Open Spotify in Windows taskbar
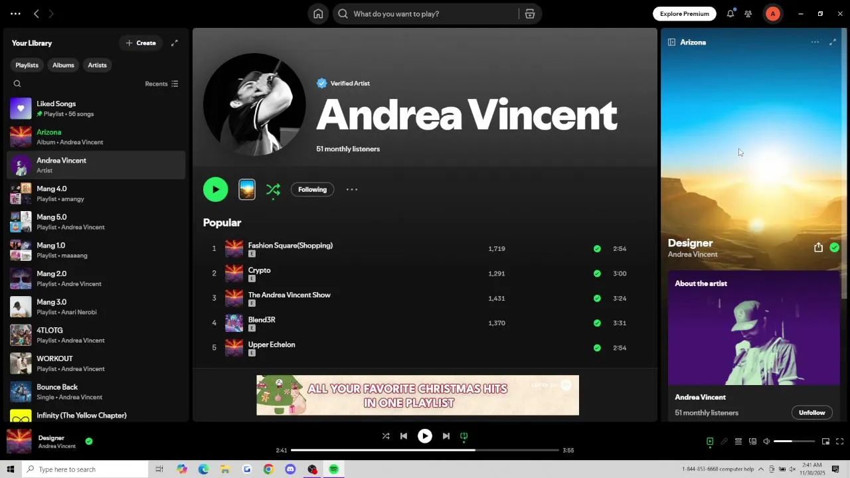 click(333, 469)
